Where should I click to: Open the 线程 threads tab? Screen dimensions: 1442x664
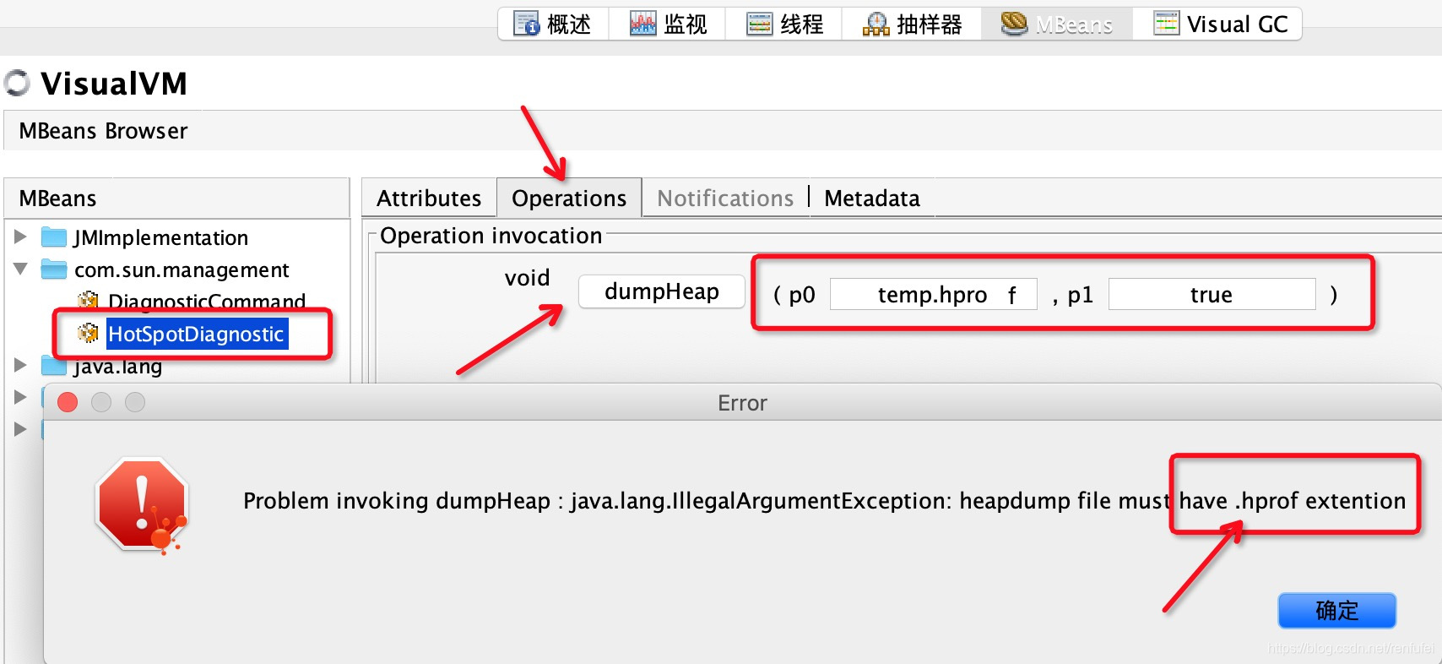pos(784,24)
